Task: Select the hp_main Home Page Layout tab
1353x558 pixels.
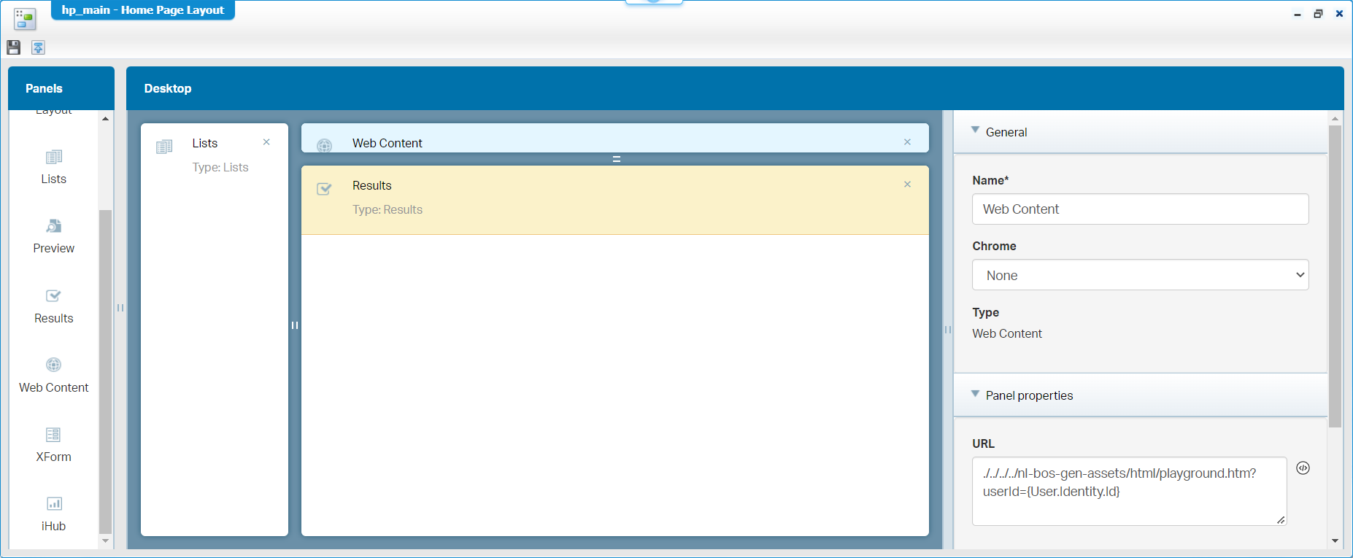Action: pos(143,10)
